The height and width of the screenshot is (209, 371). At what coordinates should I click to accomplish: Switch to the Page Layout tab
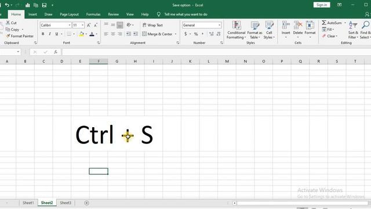pos(69,14)
